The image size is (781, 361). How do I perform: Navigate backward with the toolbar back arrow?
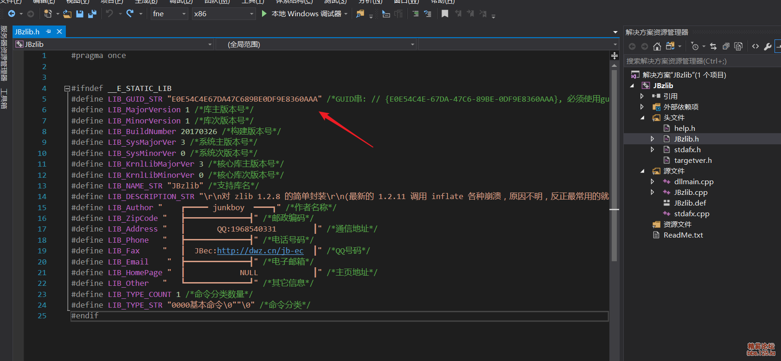12,14
